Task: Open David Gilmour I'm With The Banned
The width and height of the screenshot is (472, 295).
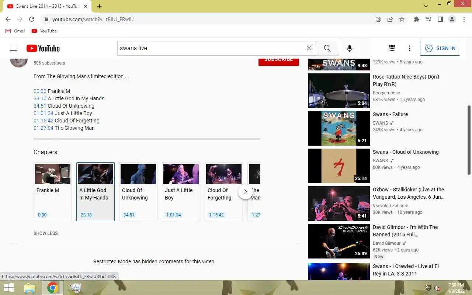Action: (x=405, y=231)
